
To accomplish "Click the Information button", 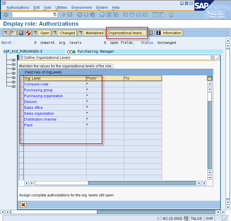I will pyautogui.click(x=169, y=33).
